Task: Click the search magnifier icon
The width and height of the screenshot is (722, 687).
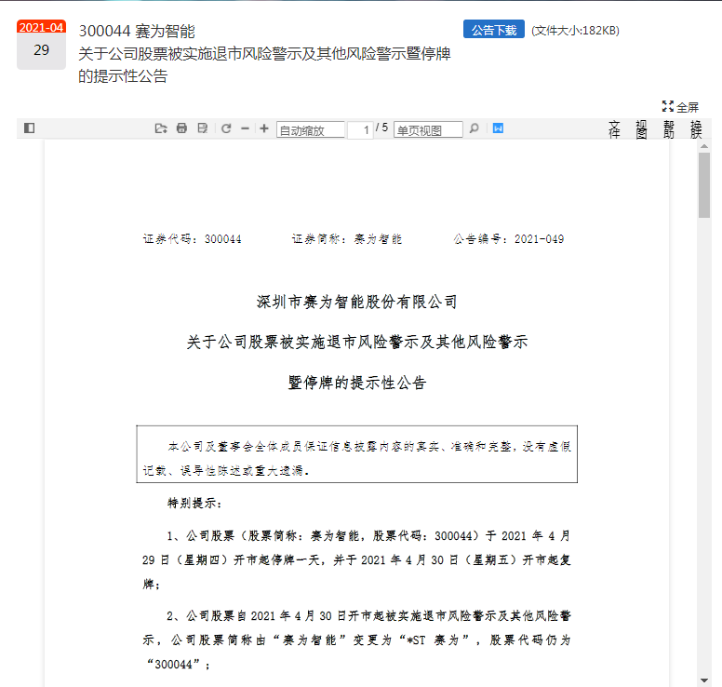Action: (474, 128)
